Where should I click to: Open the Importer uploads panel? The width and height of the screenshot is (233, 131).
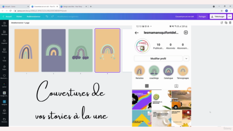(x=4, y=41)
